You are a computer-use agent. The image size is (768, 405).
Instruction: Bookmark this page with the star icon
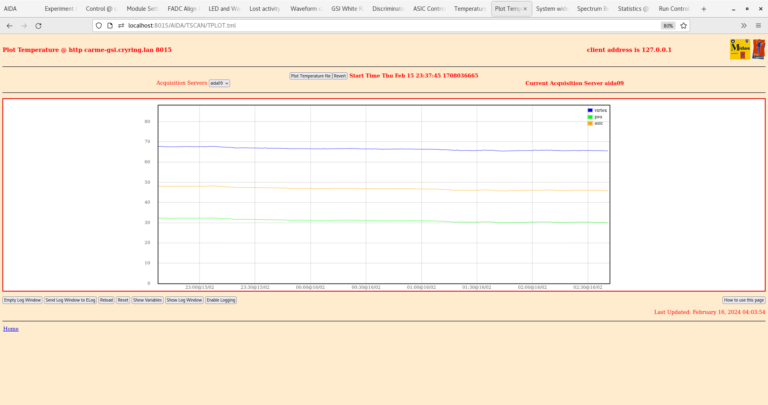[x=684, y=26]
